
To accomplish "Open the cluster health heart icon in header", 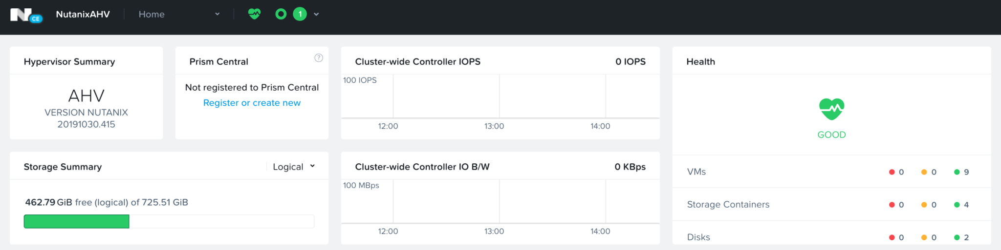I will pos(254,14).
